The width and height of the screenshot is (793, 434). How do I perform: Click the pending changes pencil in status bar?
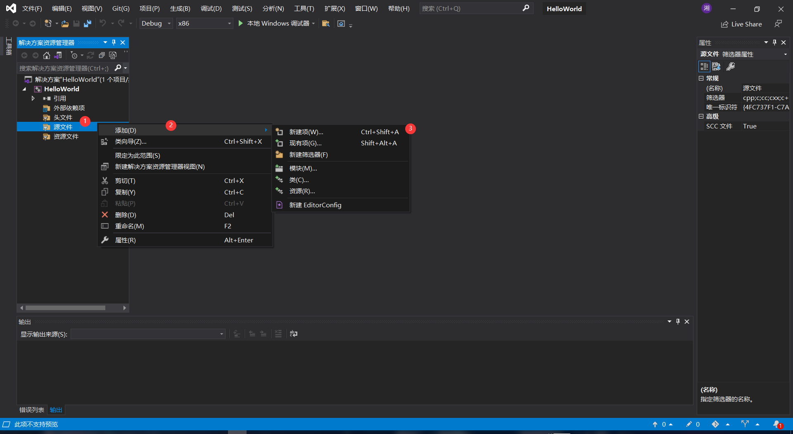tap(689, 424)
